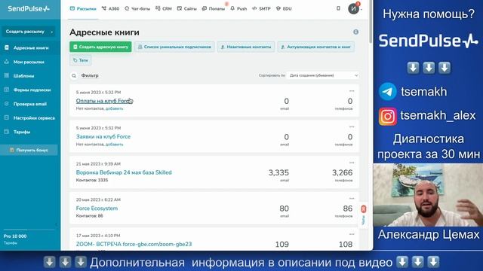Open Force Ecosystem address book
This screenshot has width=483, height=271.
pyautogui.click(x=97, y=208)
